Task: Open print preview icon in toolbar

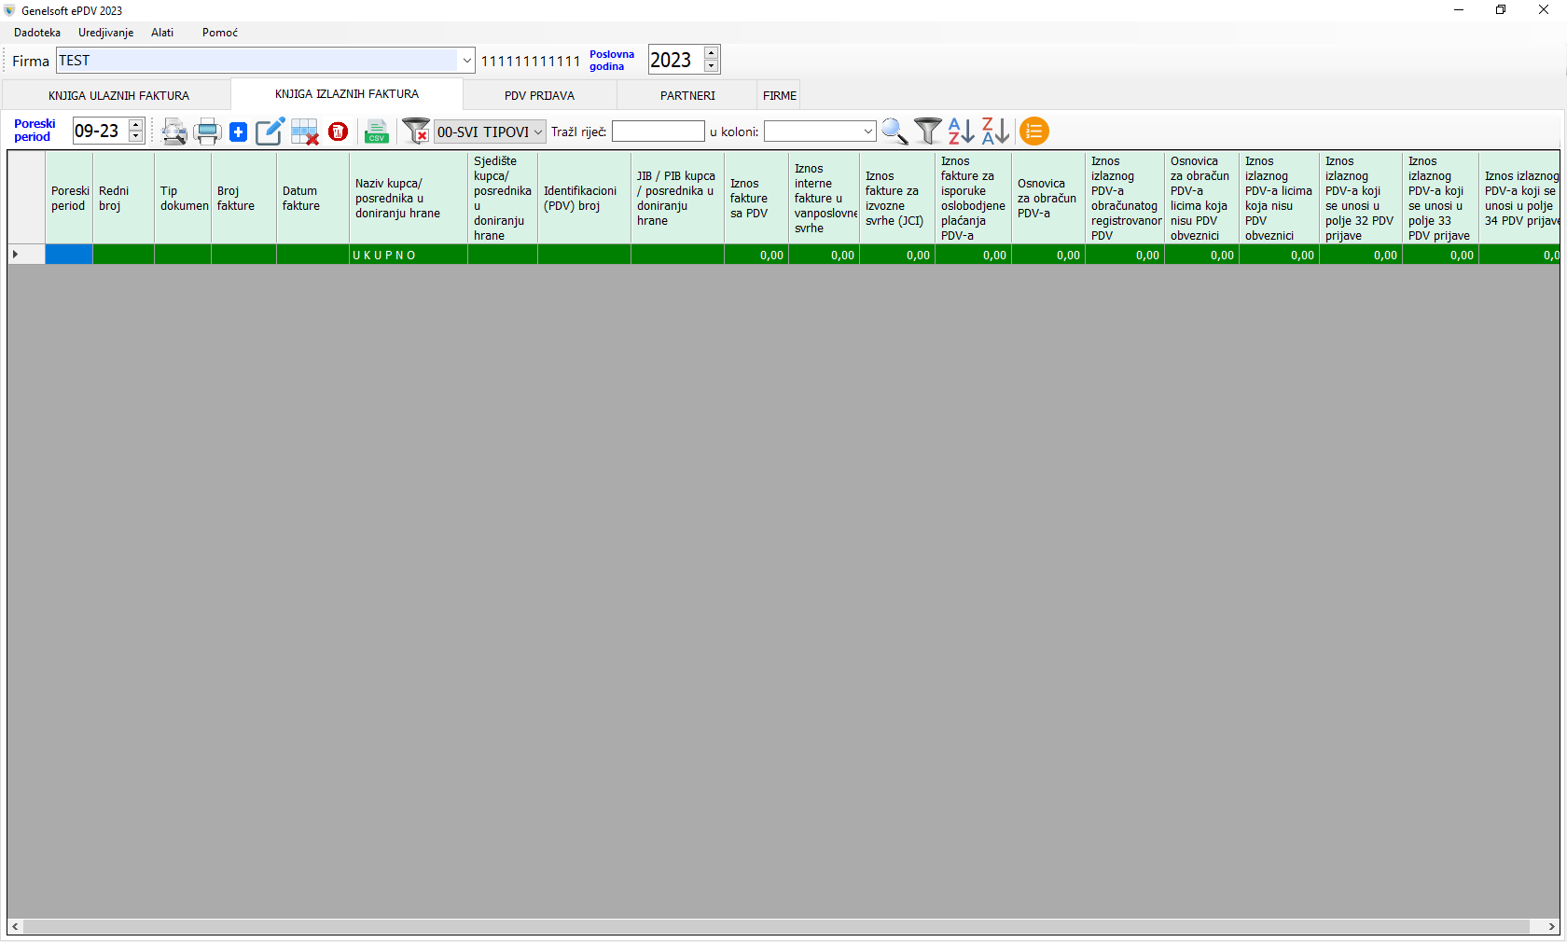Action: 173,132
